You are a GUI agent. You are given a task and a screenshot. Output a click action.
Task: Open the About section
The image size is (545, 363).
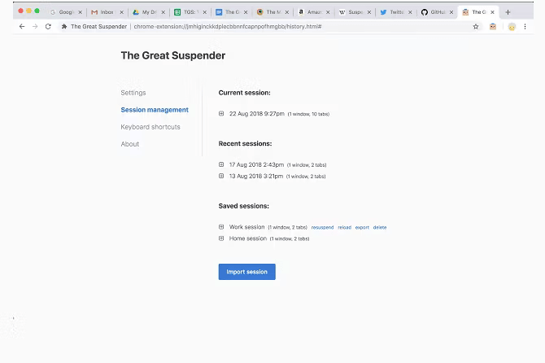[x=129, y=144]
